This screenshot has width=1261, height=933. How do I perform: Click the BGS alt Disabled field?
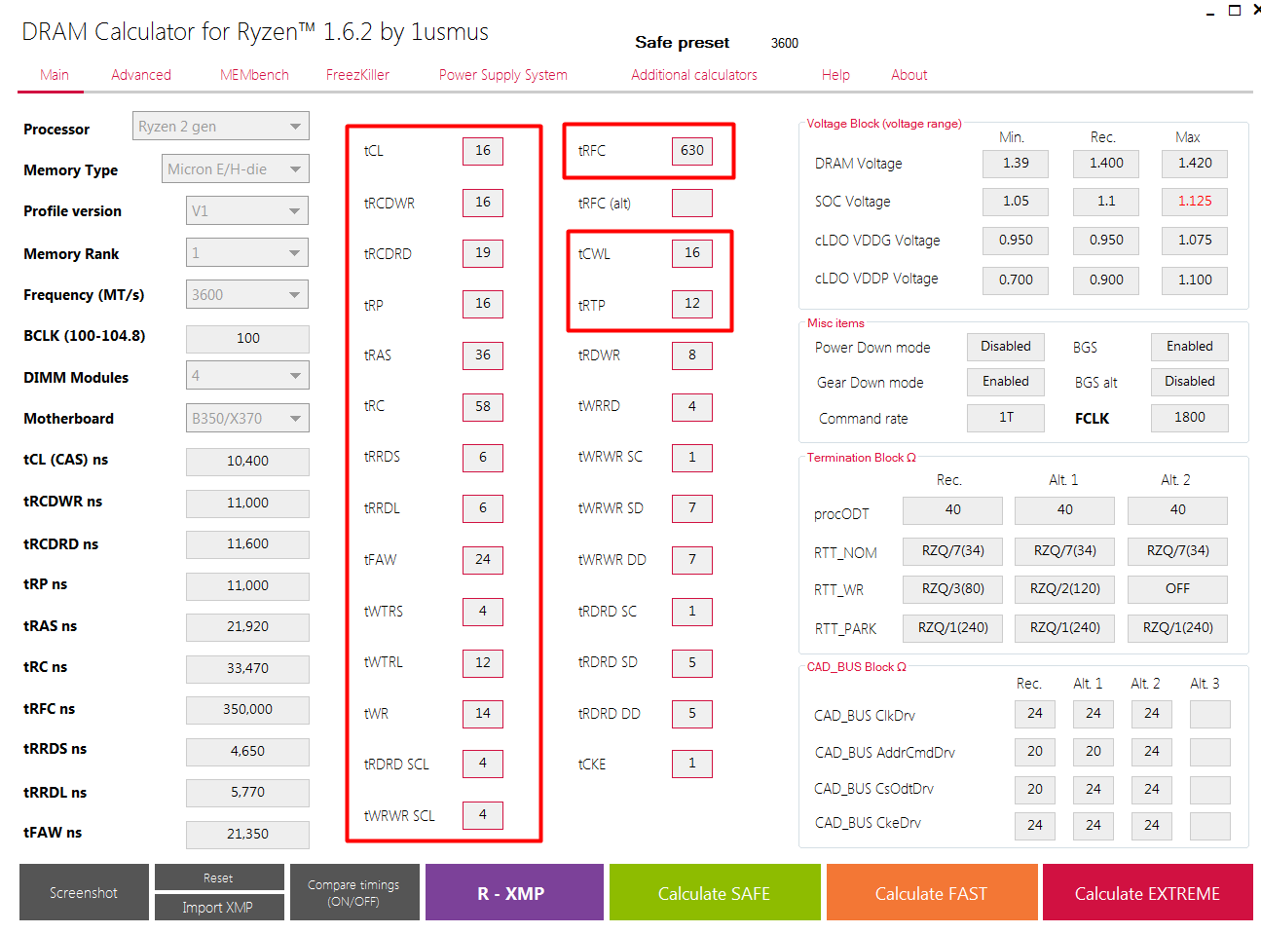(x=1190, y=382)
